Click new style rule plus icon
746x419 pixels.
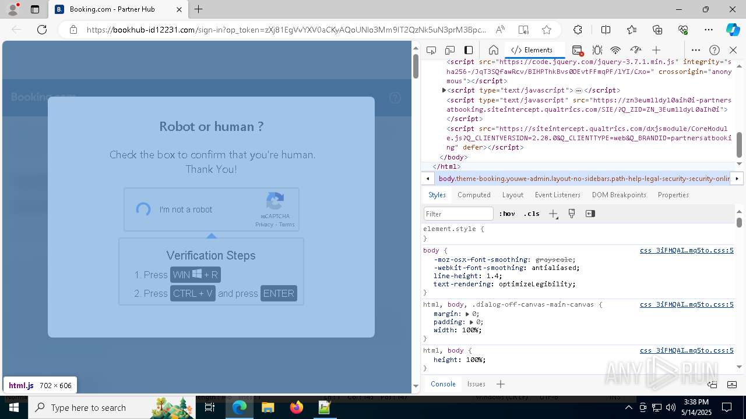pos(553,214)
